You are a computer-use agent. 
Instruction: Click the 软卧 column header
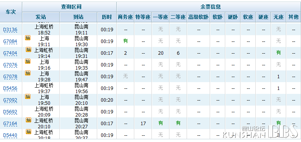[218, 17]
